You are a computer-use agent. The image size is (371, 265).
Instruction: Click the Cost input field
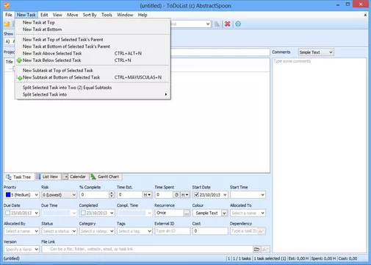tap(210, 231)
